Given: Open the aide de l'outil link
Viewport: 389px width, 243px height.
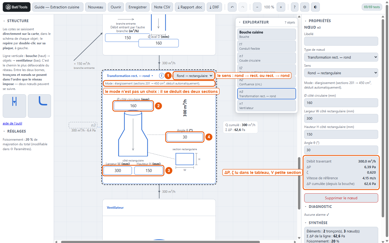Looking at the screenshot, I should pyautogui.click(x=12, y=123).
